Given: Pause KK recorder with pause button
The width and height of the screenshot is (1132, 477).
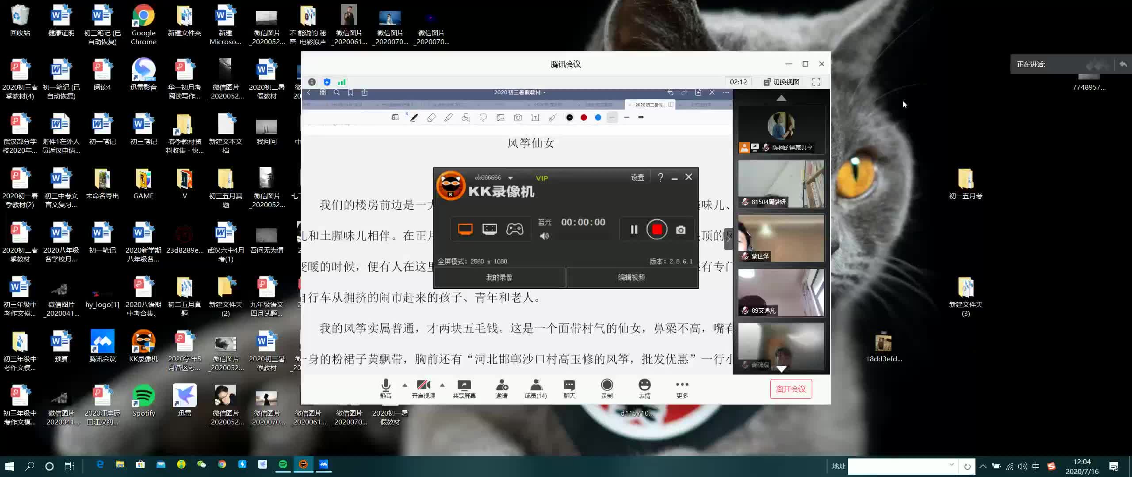Looking at the screenshot, I should pos(634,230).
